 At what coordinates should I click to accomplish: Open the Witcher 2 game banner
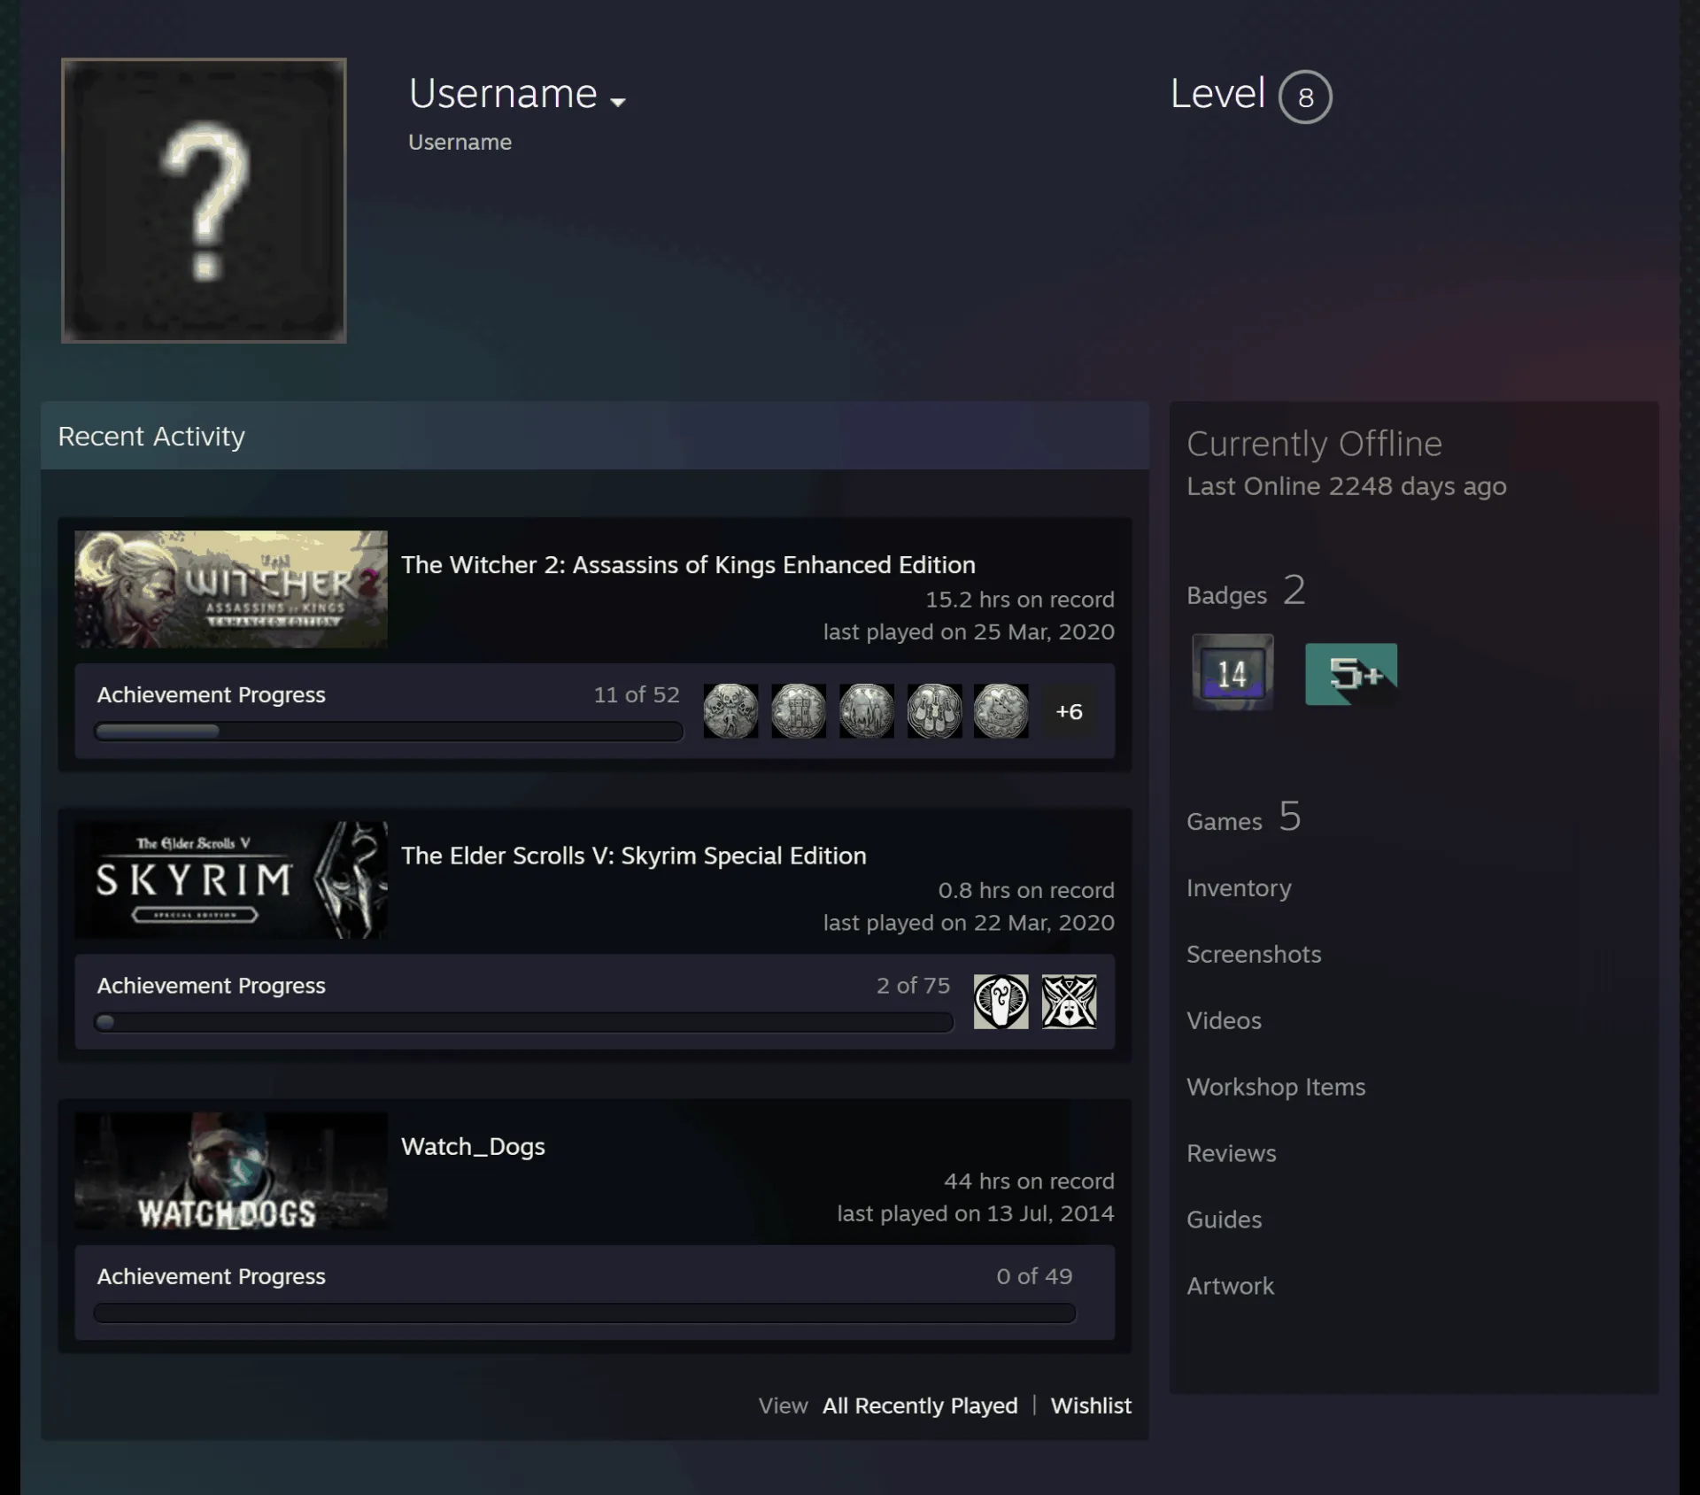(x=231, y=589)
